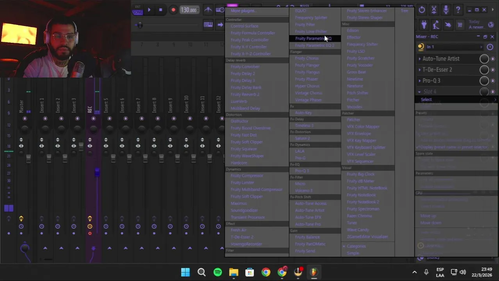Toggle Pro-Q 3 slot enable light
Screen dimensions: 499x281
[493, 81]
